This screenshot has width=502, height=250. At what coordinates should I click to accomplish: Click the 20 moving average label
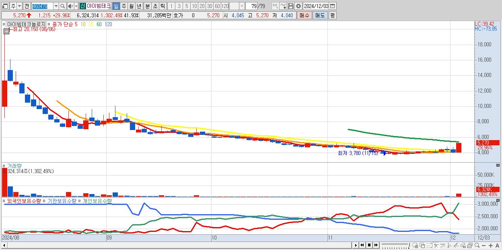point(91,25)
